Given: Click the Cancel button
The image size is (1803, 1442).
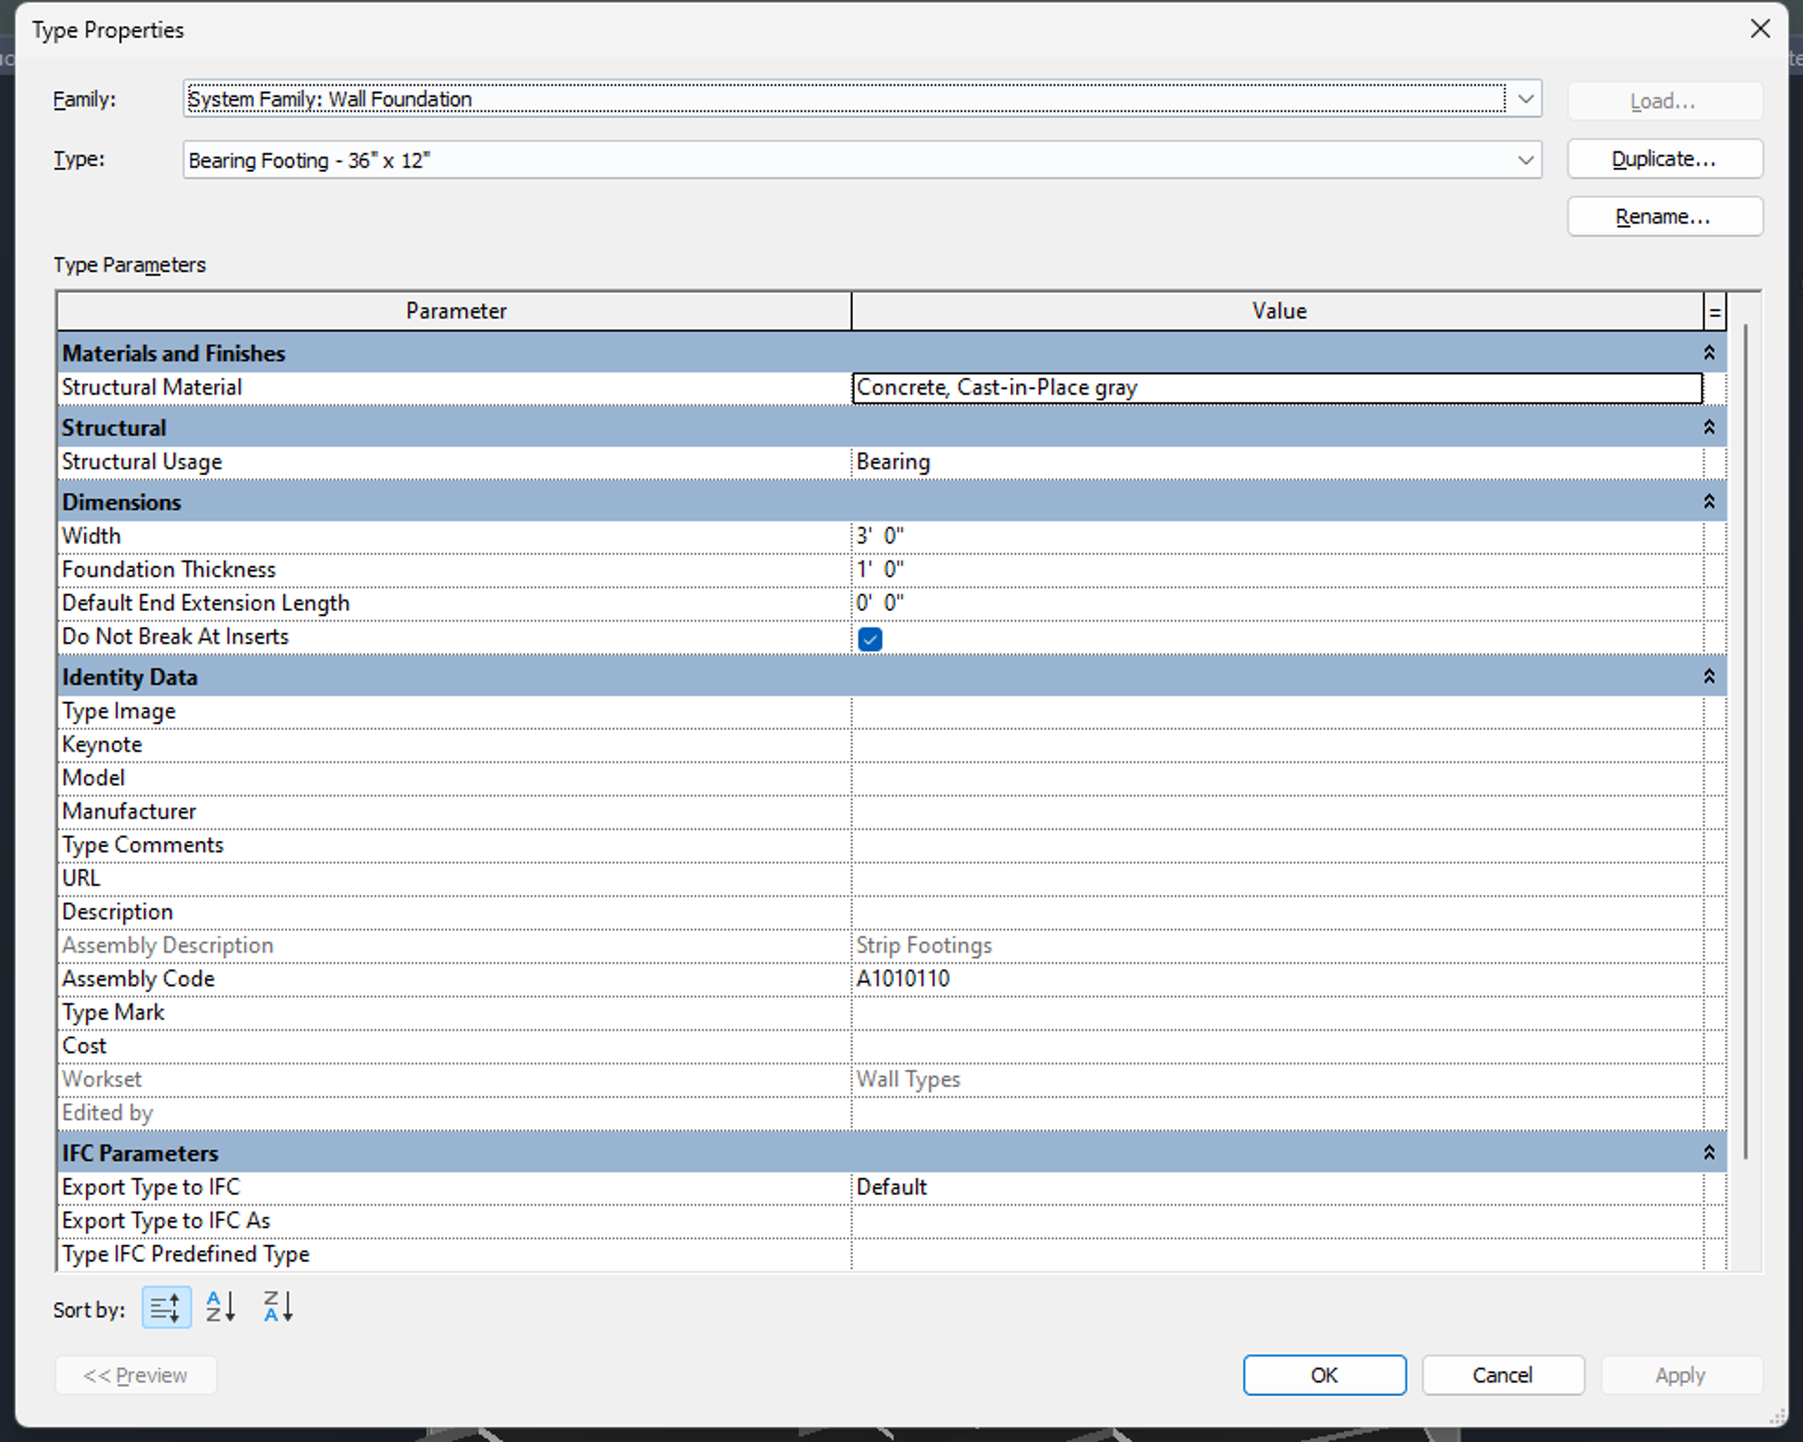Looking at the screenshot, I should point(1503,1375).
